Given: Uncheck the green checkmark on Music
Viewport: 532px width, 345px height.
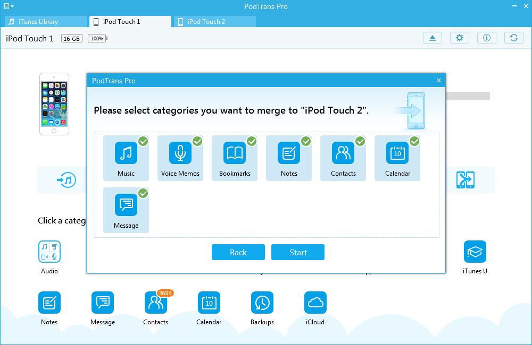Looking at the screenshot, I should click(x=143, y=141).
